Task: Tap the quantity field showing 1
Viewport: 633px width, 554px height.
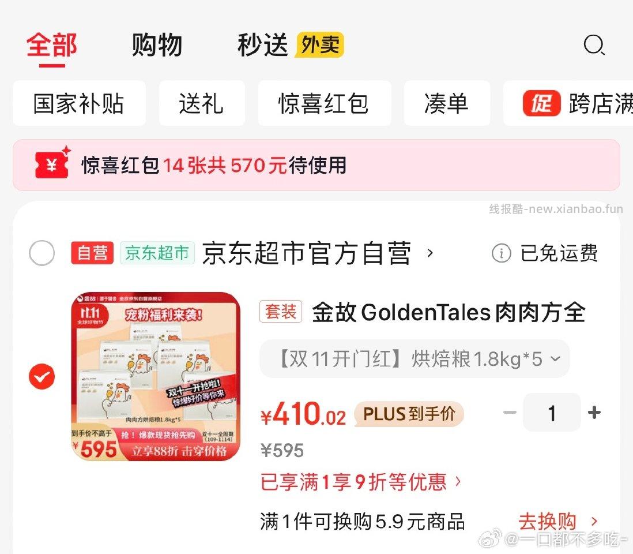Action: [552, 413]
